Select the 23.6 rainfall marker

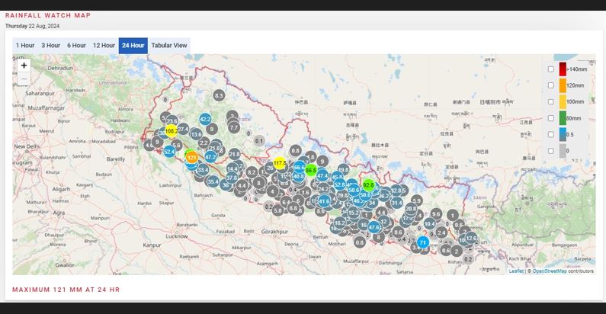(x=172, y=121)
